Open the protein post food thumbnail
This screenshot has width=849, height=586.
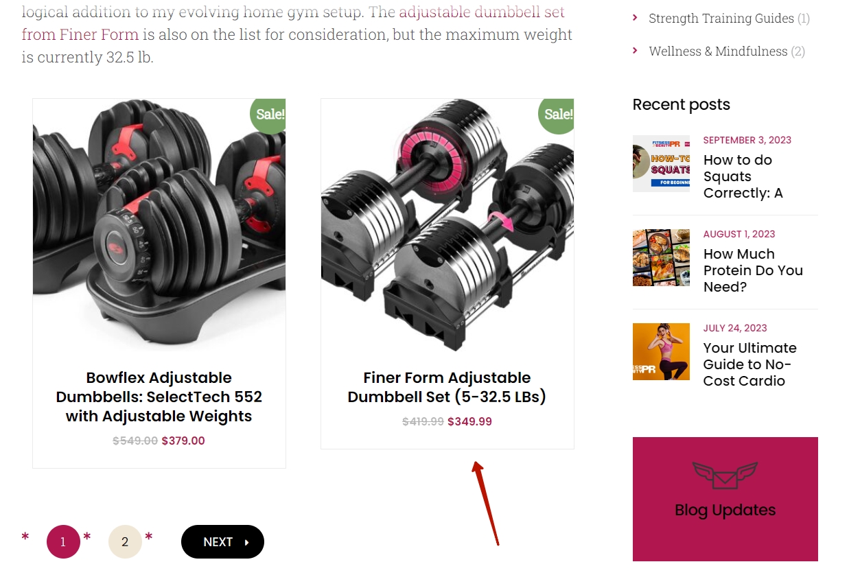[x=661, y=257]
